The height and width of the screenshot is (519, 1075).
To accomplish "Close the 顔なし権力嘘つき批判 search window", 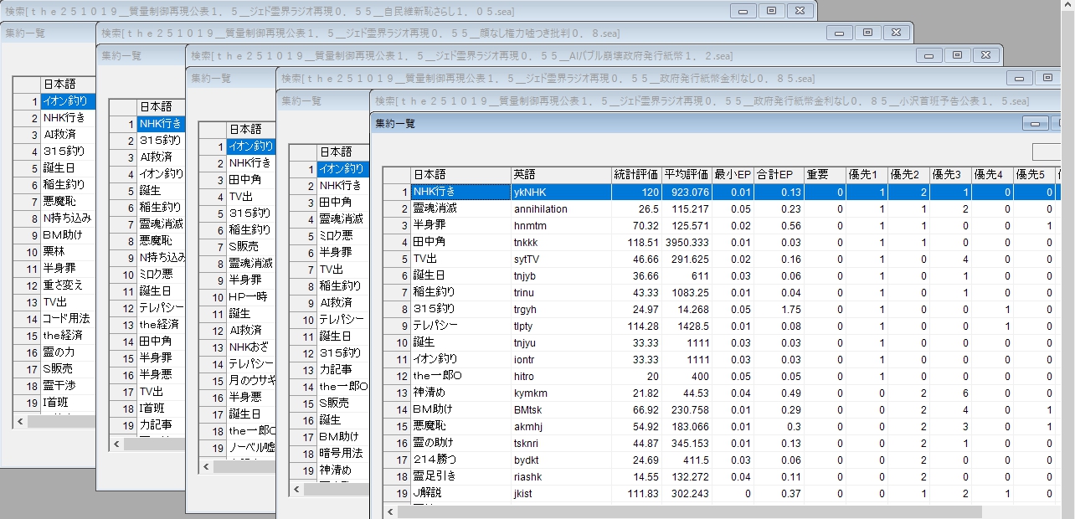I will [x=897, y=33].
